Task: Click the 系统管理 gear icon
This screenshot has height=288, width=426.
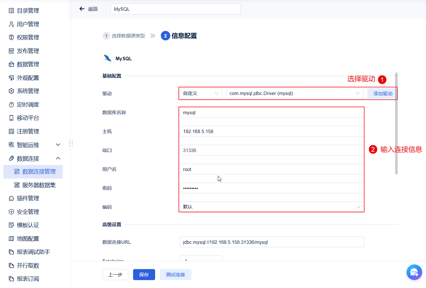Action: coord(11,91)
